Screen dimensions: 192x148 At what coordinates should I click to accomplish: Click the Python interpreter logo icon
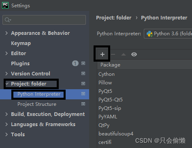pyautogui.click(x=149, y=34)
